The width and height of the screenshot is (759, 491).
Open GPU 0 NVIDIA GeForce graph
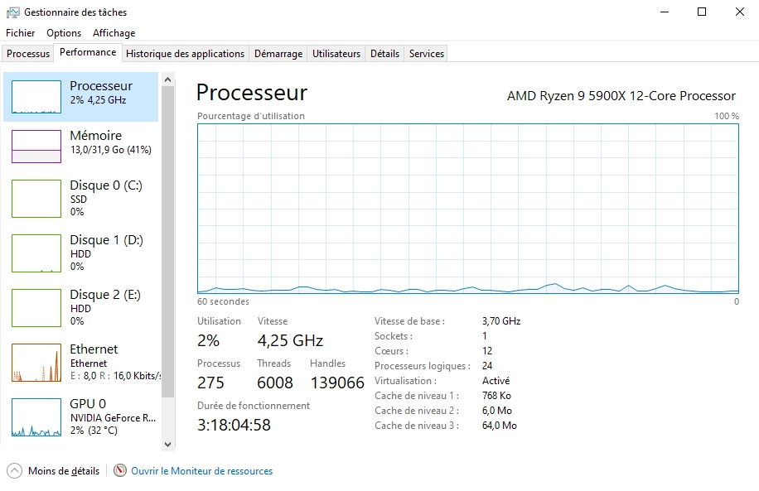36,417
